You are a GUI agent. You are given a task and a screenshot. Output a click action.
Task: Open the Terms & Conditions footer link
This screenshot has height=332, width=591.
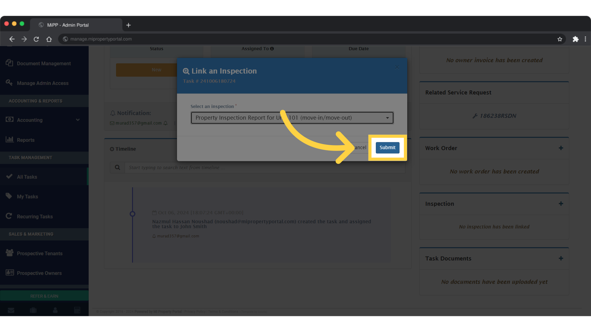coord(223,312)
